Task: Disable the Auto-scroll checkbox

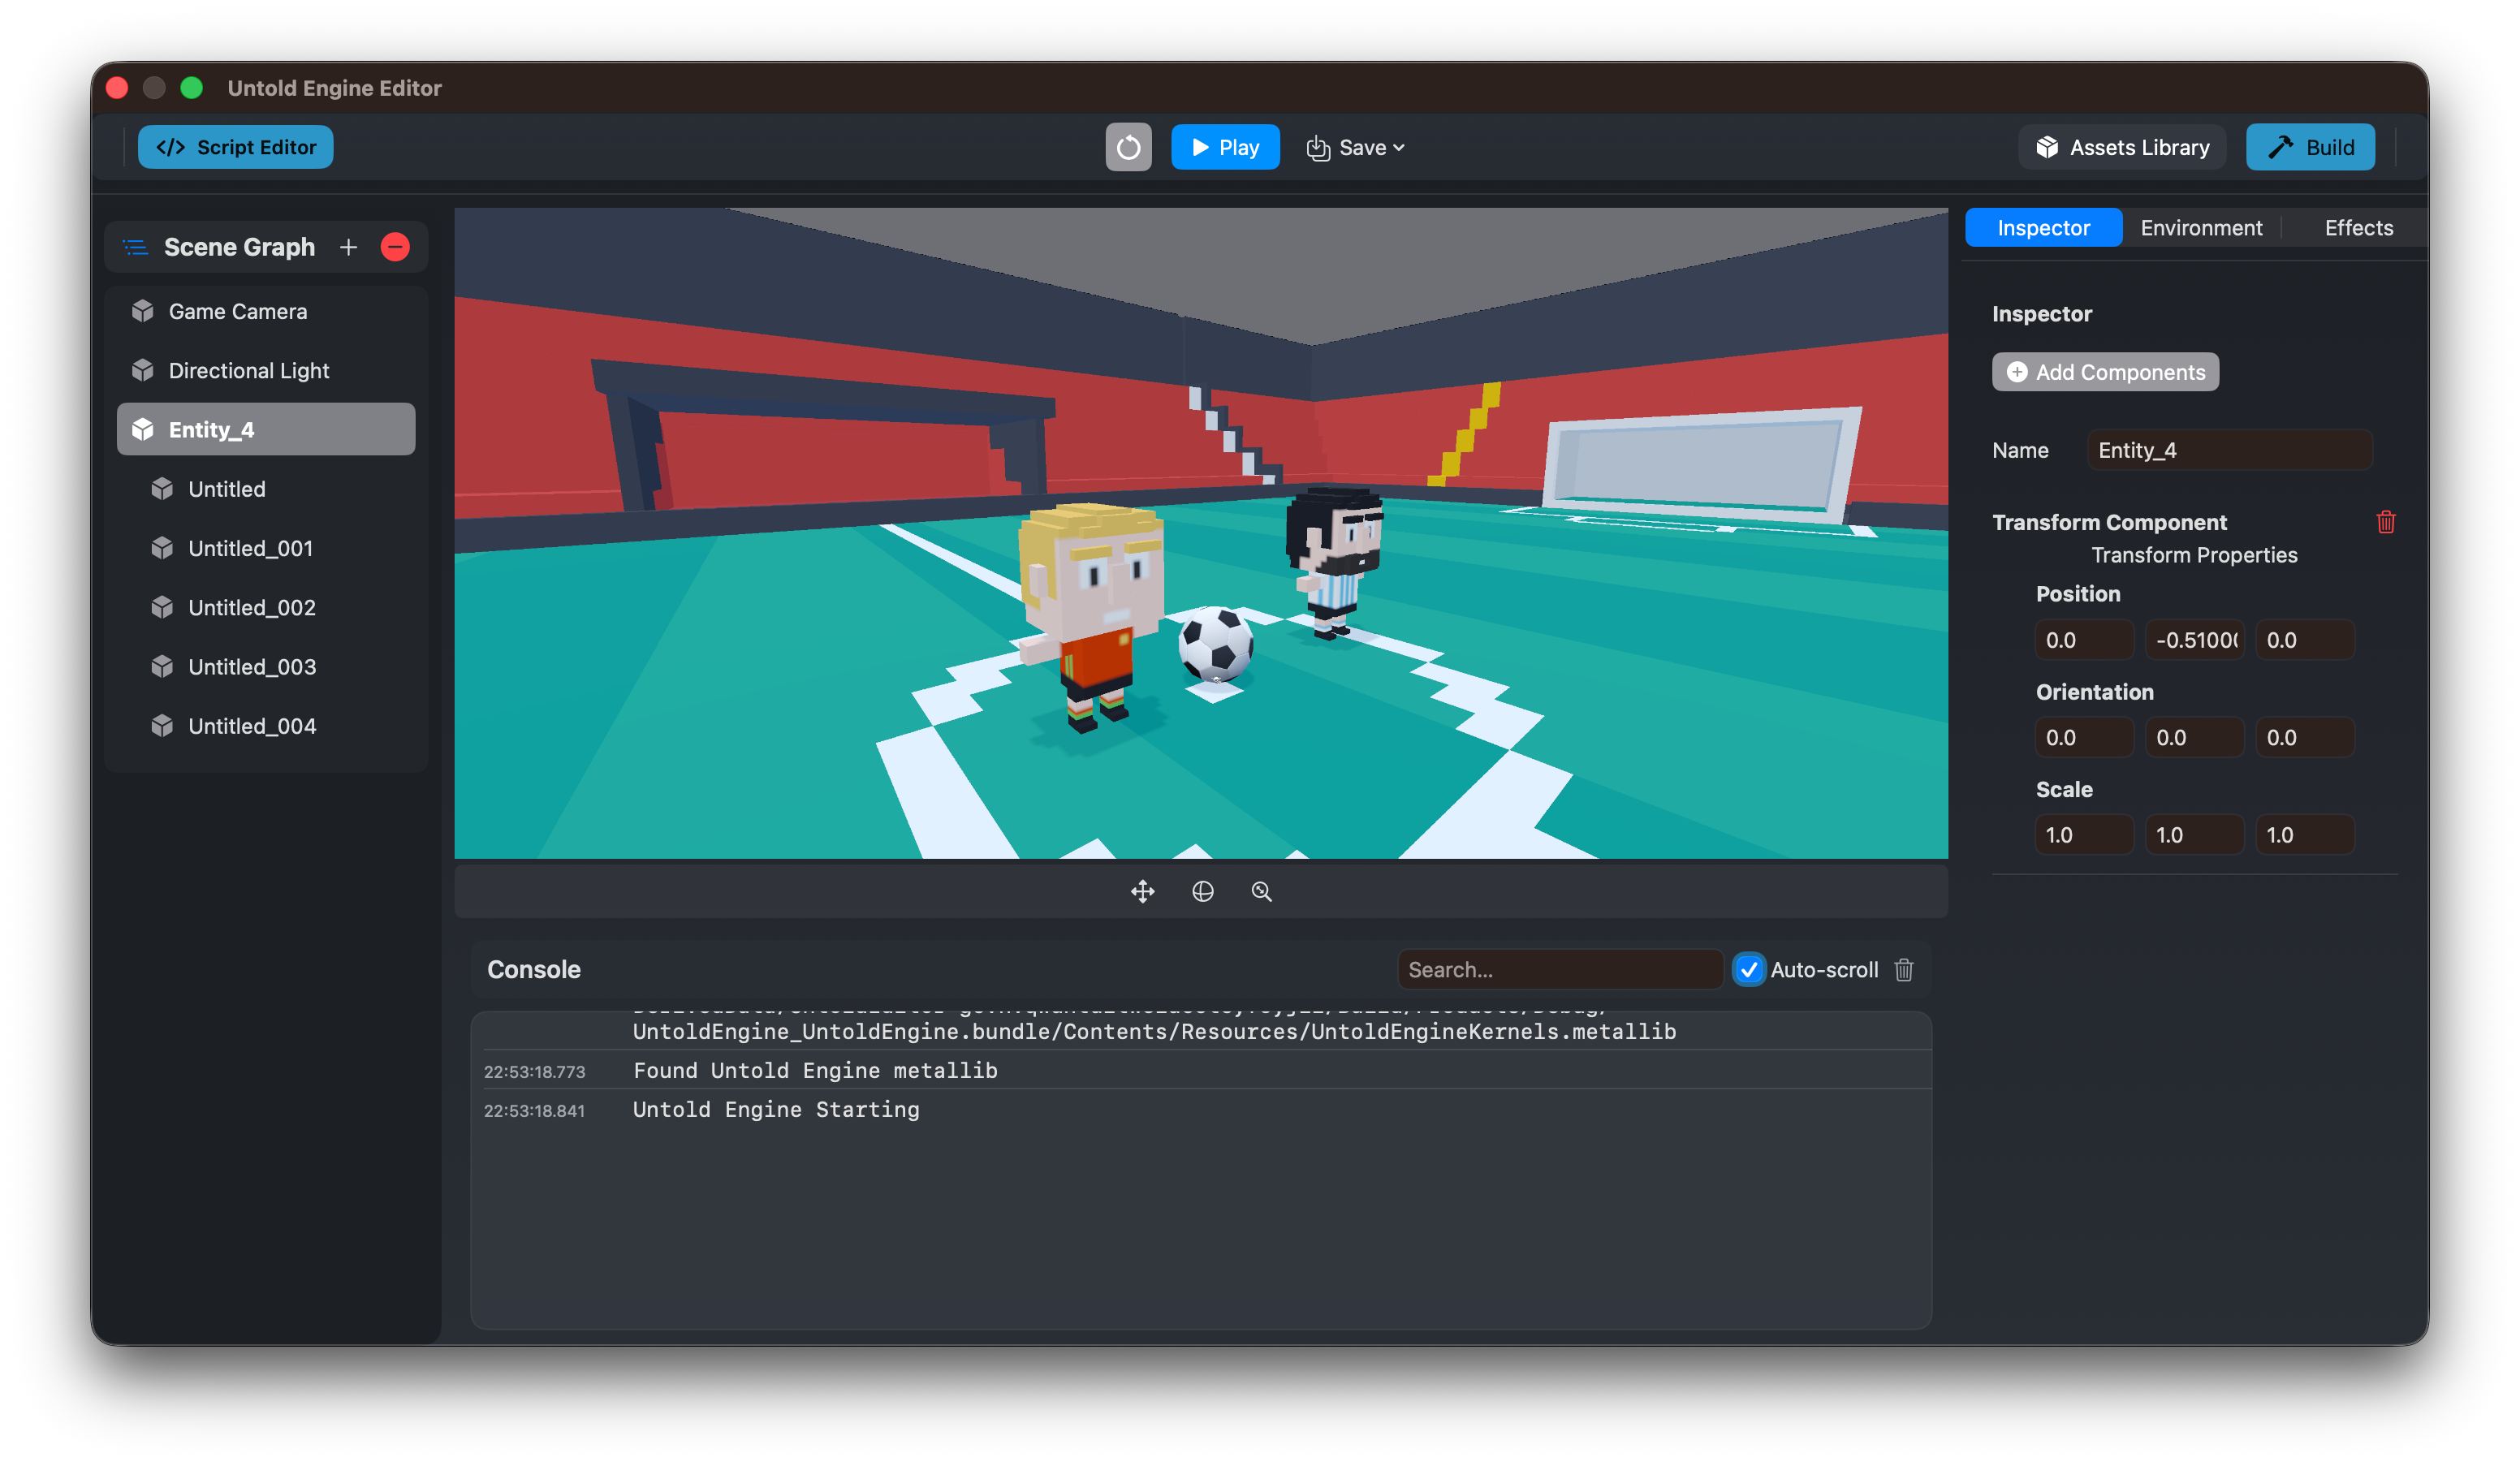Action: click(x=1748, y=969)
